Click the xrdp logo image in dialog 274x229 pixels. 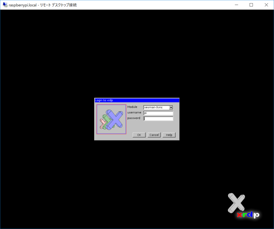click(111, 119)
